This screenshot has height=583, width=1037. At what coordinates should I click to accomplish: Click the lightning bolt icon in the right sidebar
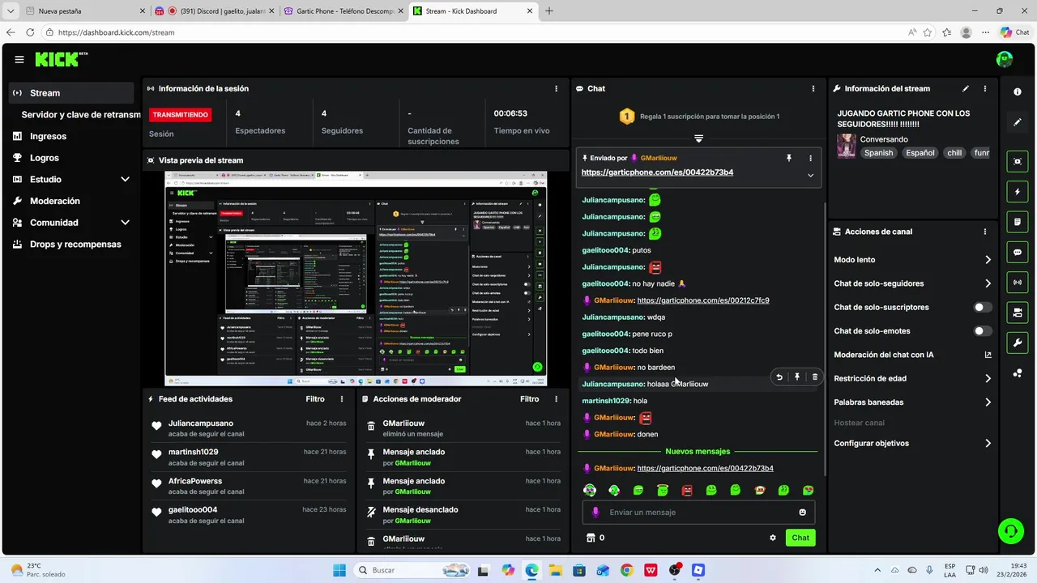point(1018,192)
